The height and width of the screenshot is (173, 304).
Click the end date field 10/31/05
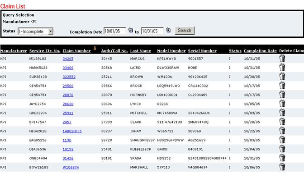click(152, 31)
